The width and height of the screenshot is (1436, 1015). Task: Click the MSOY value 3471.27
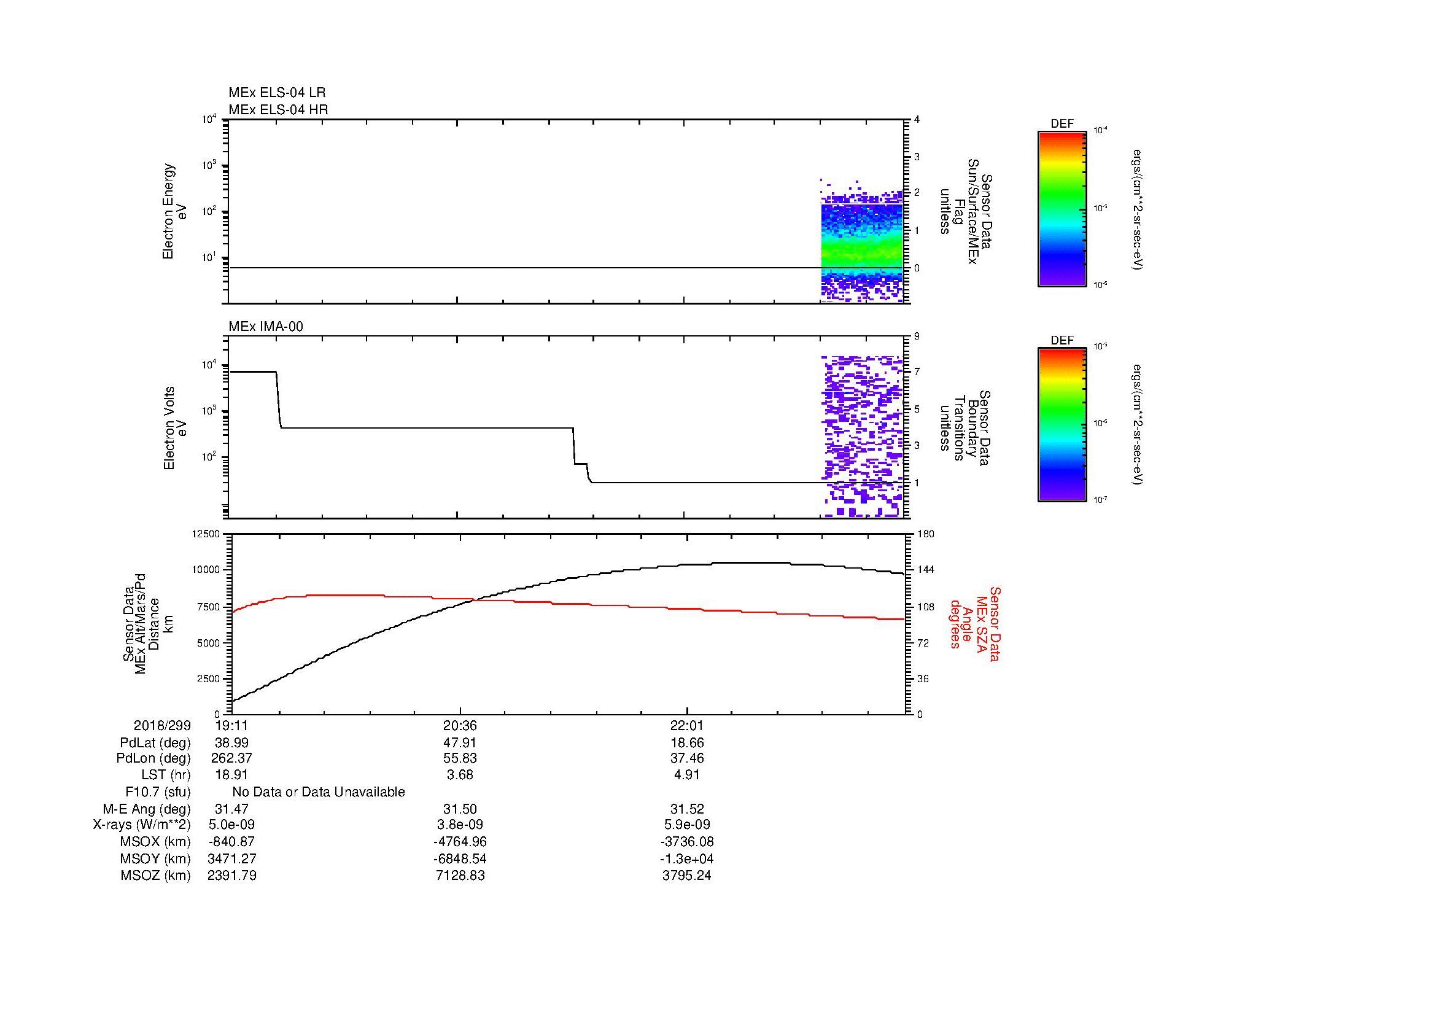[231, 858]
